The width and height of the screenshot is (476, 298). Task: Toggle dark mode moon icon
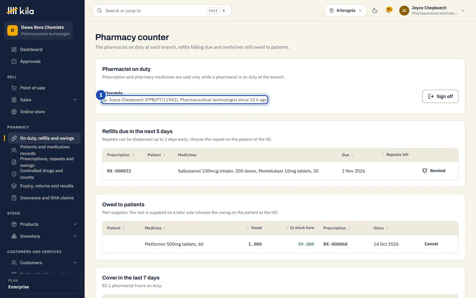tap(375, 11)
